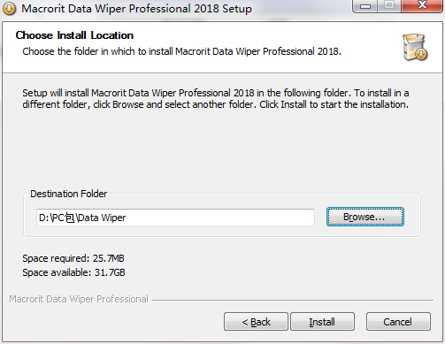Screen dimensions: 445x344
Task: Click into the Destination Folder path field
Action: tap(175, 218)
